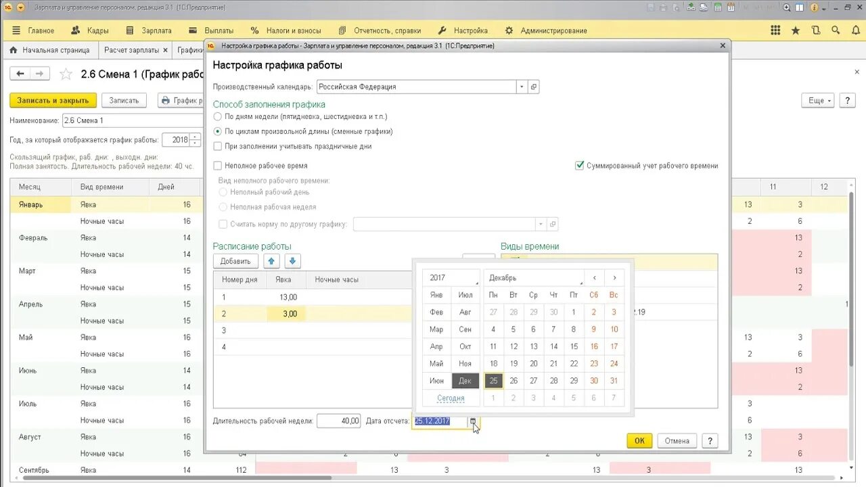
Task: Click Добавить in Расписание работы
Action: coord(235,261)
